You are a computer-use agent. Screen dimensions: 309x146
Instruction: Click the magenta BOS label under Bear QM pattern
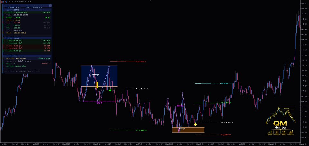point(99,103)
